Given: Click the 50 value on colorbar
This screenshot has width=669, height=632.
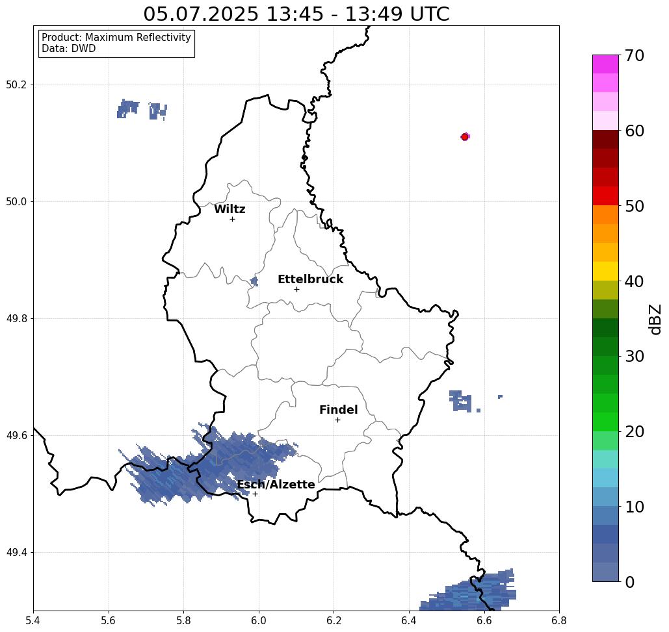Looking at the screenshot, I should pos(634,206).
